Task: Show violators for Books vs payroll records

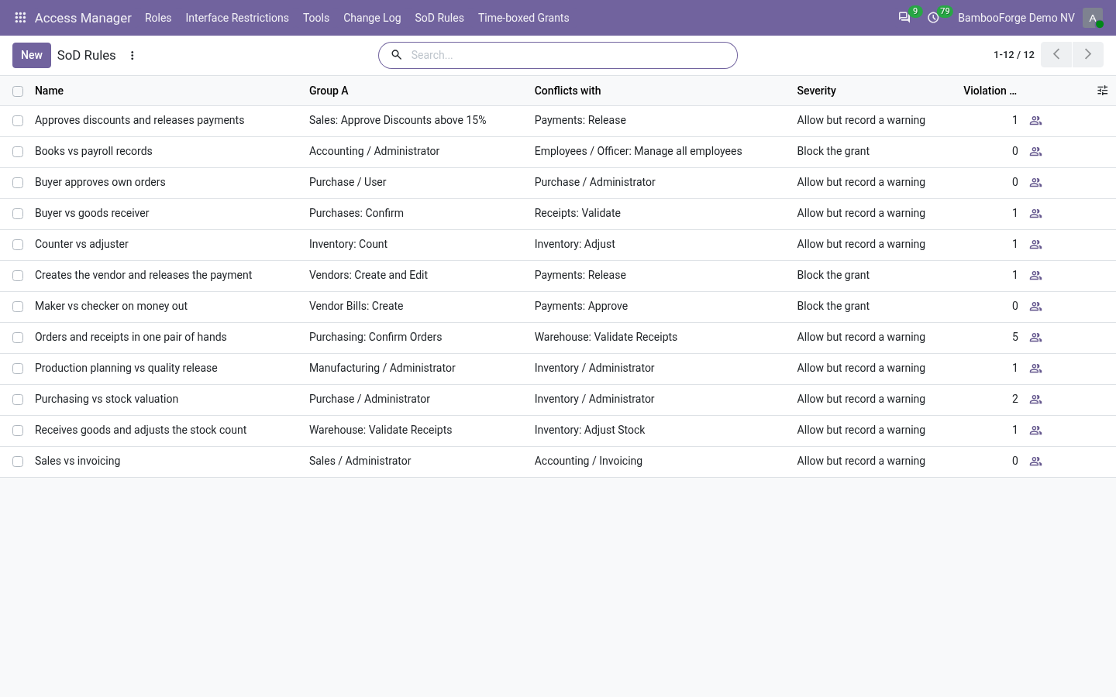Action: click(1035, 152)
